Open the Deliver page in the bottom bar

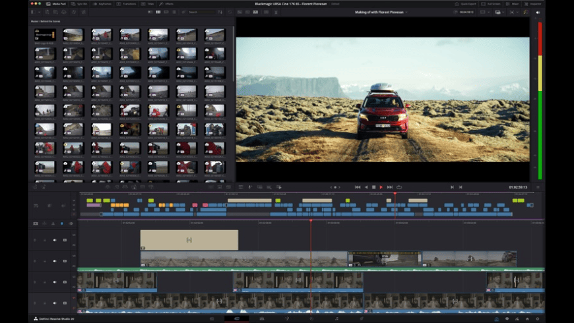point(362,318)
